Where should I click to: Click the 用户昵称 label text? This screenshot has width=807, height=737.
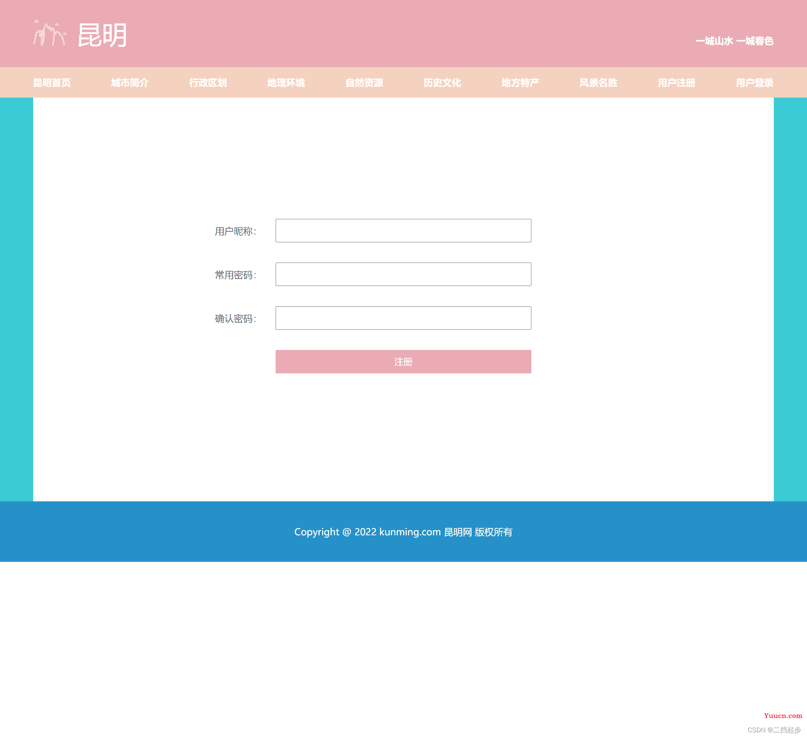[x=235, y=231]
